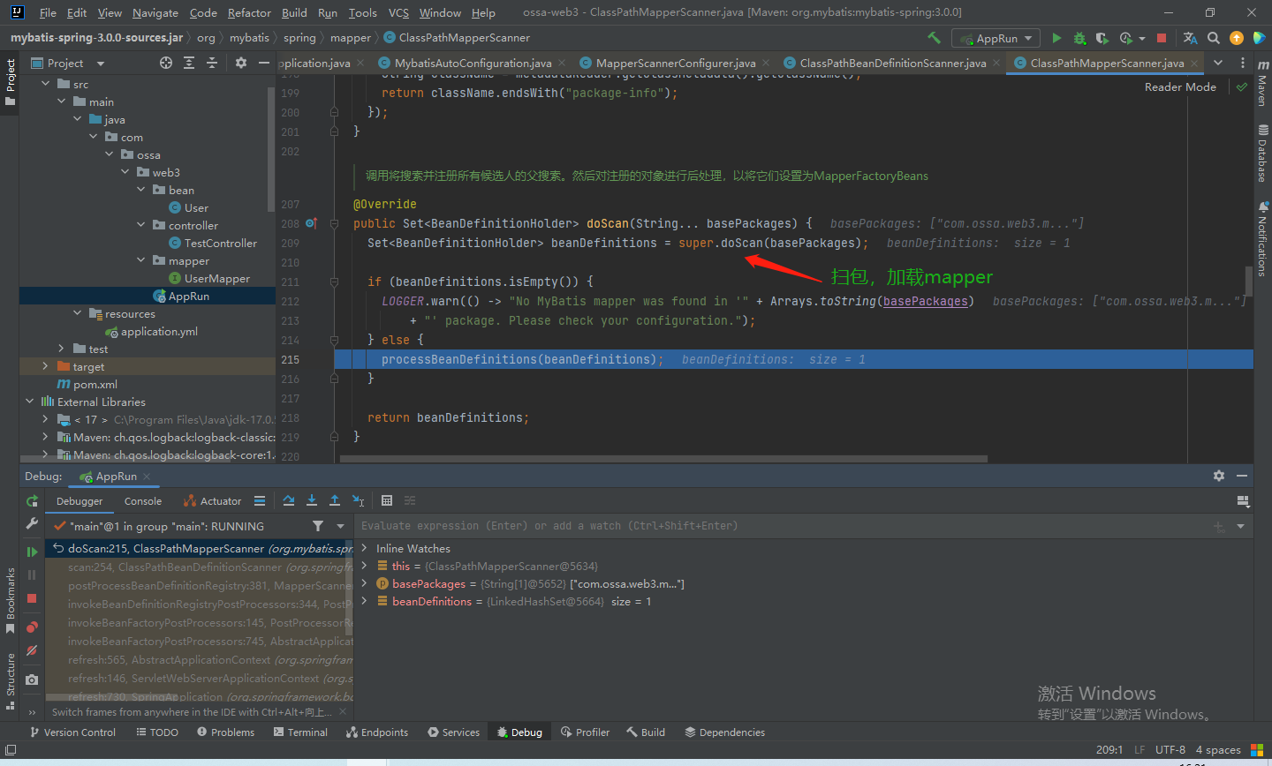The height and width of the screenshot is (766, 1272).
Task: Stop the running application from top toolbar
Action: coord(1162,38)
